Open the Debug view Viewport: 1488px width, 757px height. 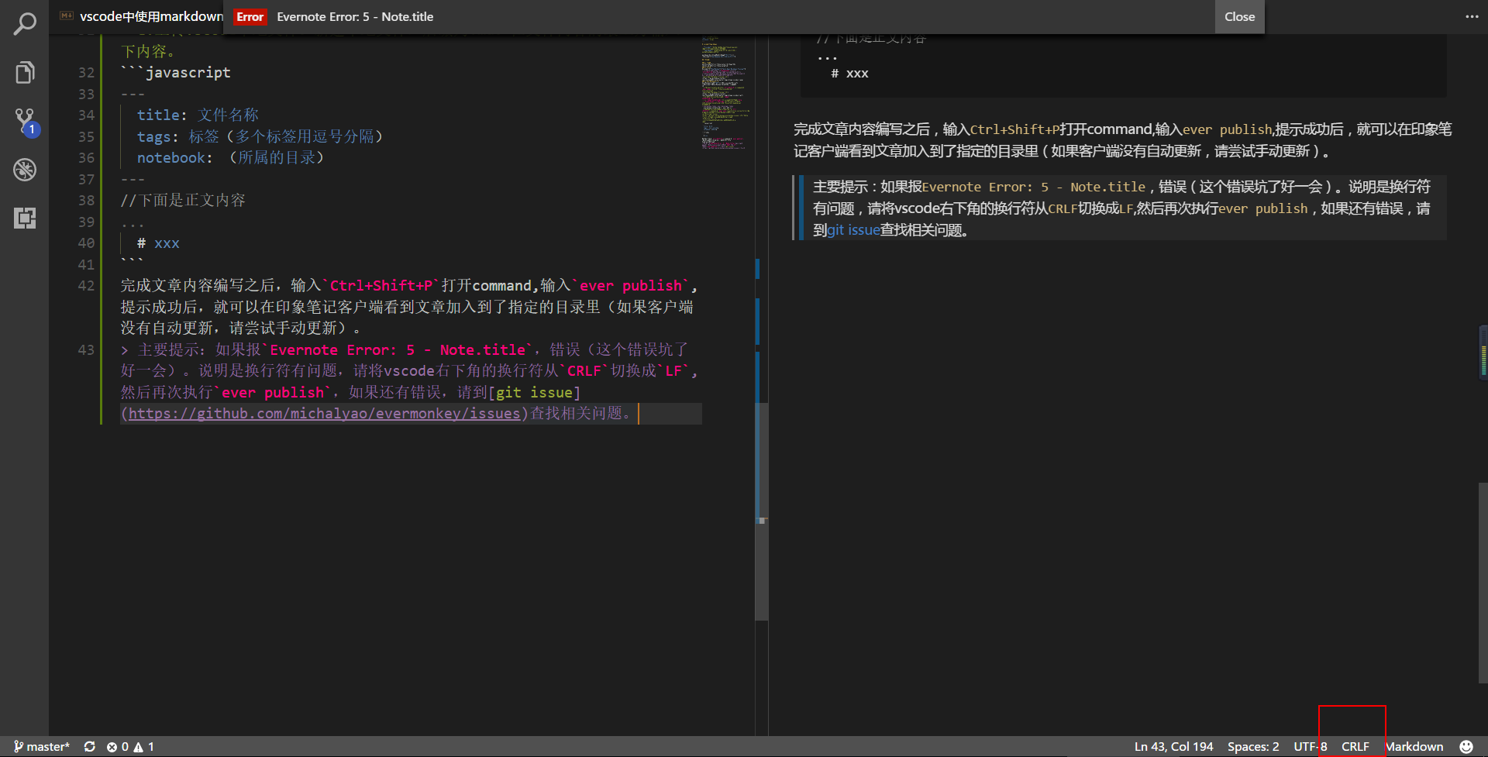click(25, 170)
